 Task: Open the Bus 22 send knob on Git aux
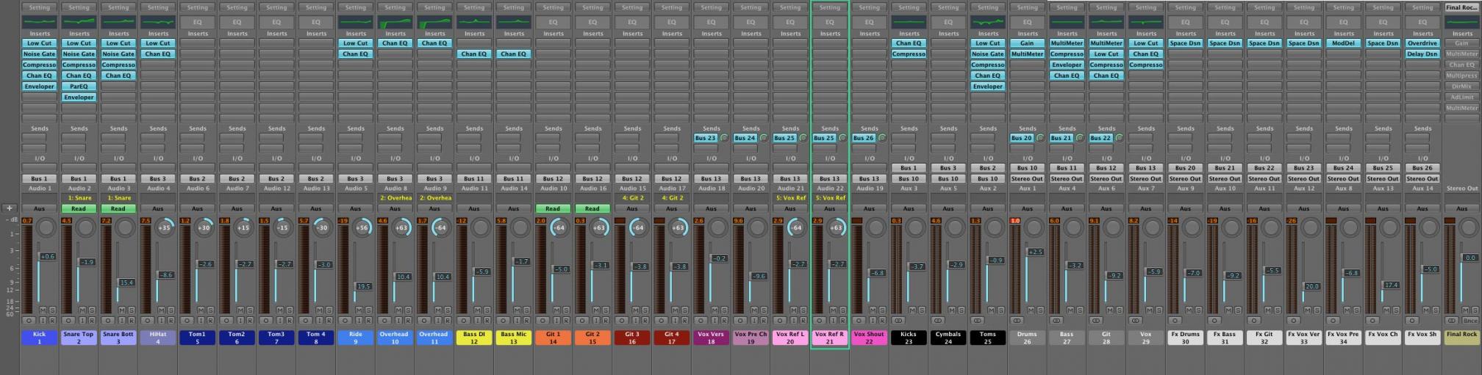pos(1120,138)
